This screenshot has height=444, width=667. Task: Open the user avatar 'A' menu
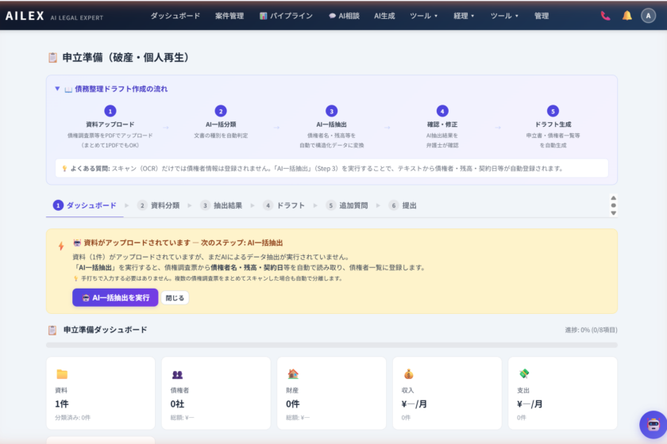[648, 16]
